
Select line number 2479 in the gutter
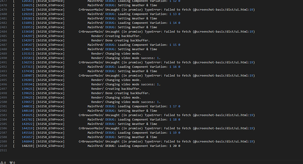[4, 10]
